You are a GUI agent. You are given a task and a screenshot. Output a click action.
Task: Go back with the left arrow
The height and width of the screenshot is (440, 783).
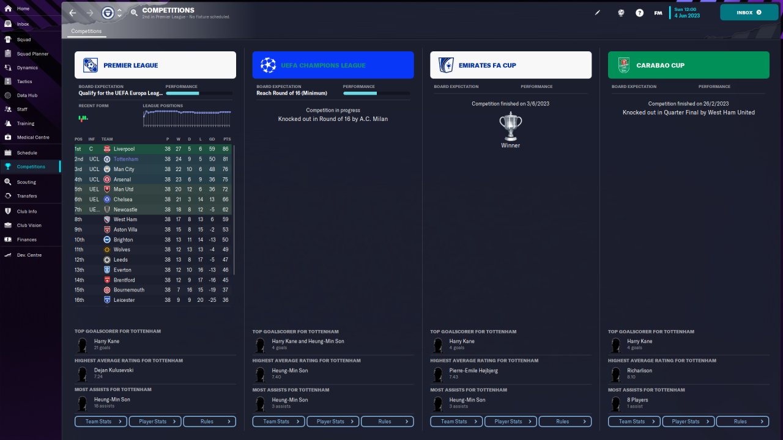coord(73,13)
